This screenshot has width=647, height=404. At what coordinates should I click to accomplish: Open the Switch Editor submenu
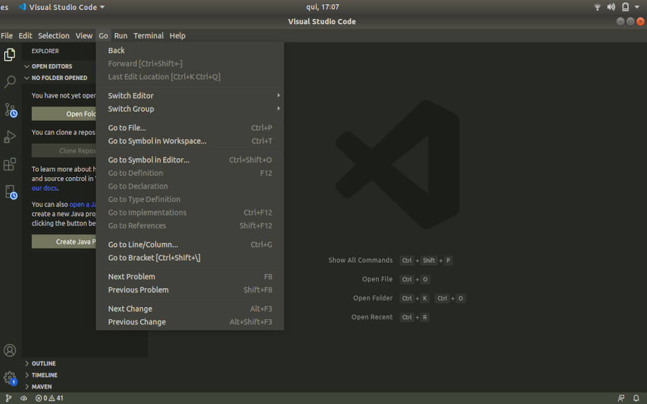pyautogui.click(x=190, y=96)
